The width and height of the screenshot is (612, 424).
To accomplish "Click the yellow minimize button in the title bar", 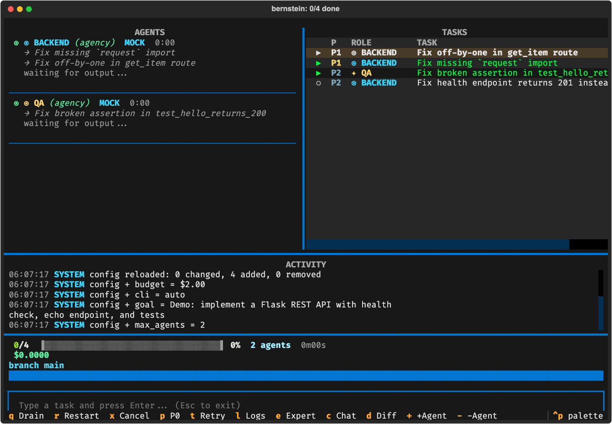I will click(x=20, y=9).
